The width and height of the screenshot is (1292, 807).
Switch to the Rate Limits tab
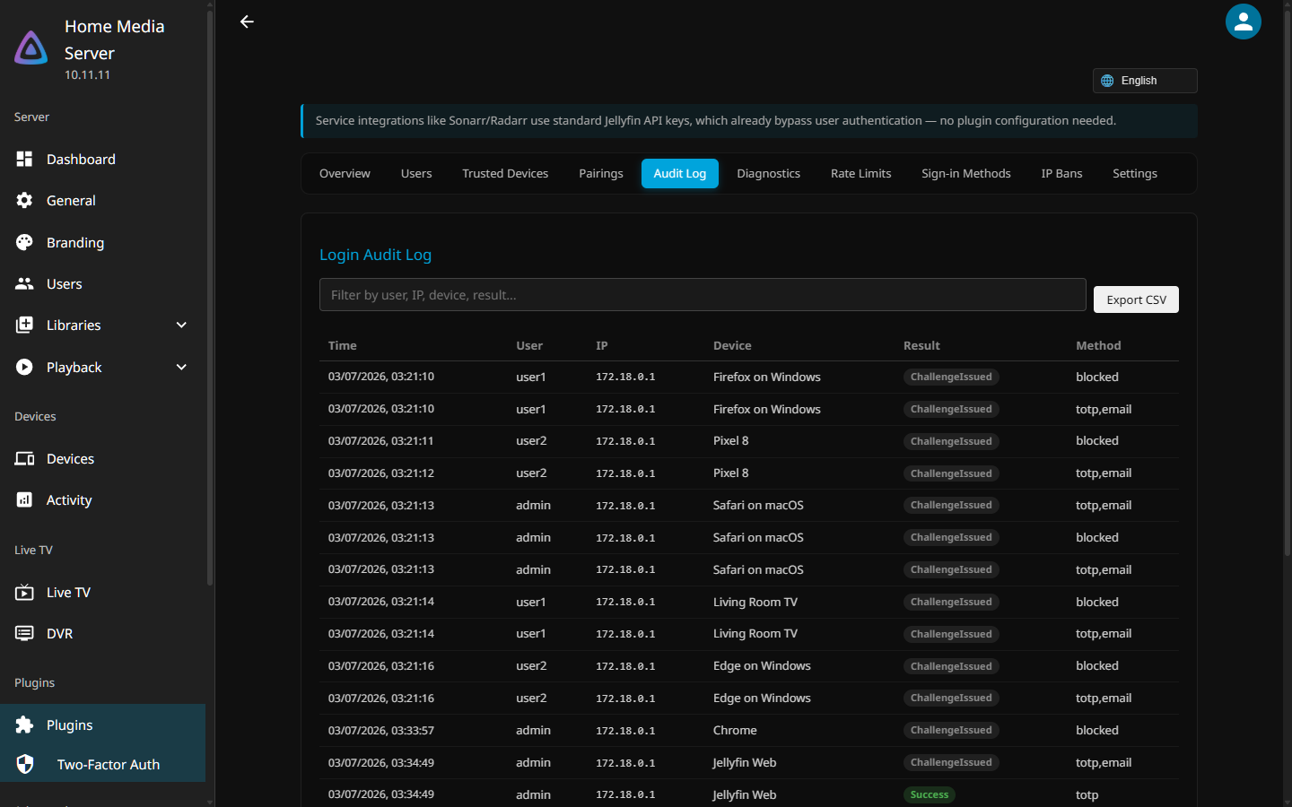coord(861,173)
